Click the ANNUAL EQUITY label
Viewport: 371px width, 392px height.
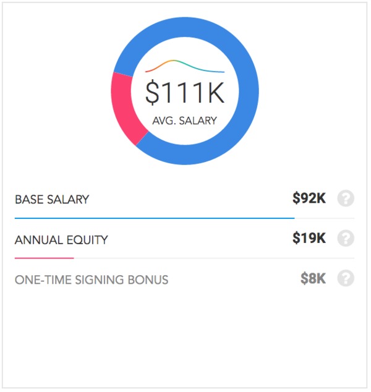[x=61, y=241]
